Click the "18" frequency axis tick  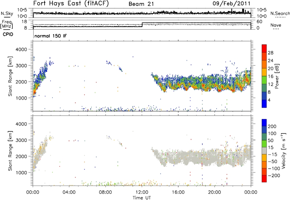pyautogui.click(x=24, y=22)
